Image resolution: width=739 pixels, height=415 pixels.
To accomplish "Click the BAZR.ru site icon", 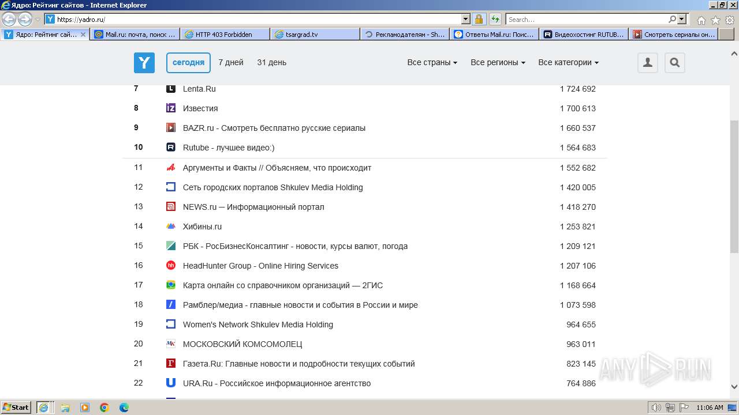I will [x=171, y=128].
